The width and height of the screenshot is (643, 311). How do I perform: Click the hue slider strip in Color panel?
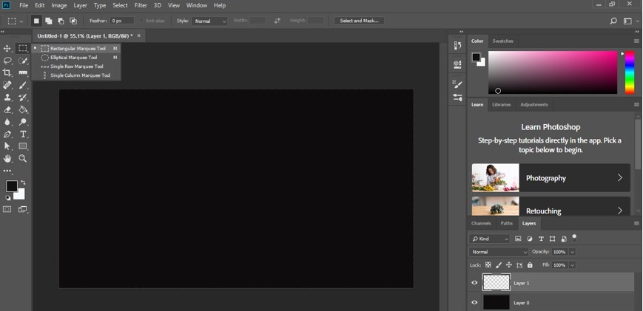(x=630, y=72)
